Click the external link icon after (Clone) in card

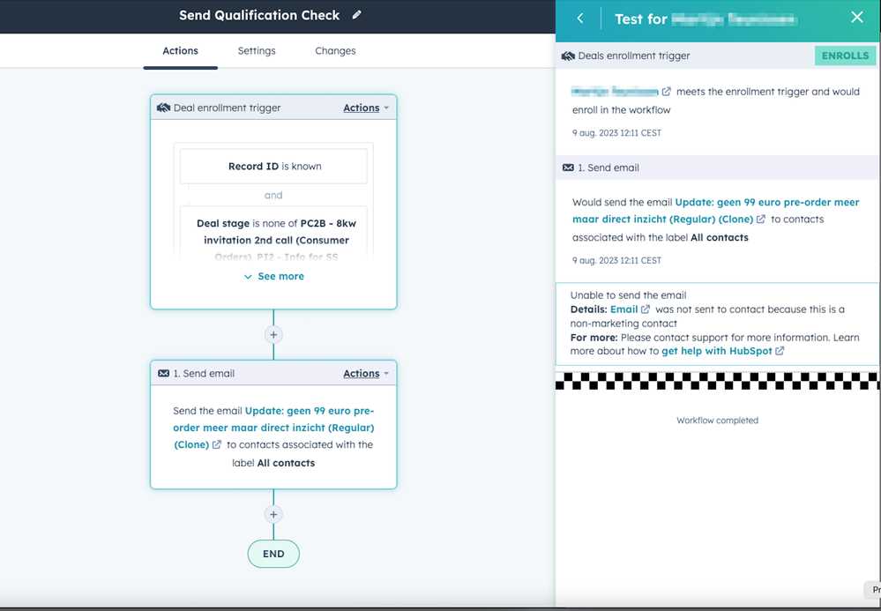point(216,444)
